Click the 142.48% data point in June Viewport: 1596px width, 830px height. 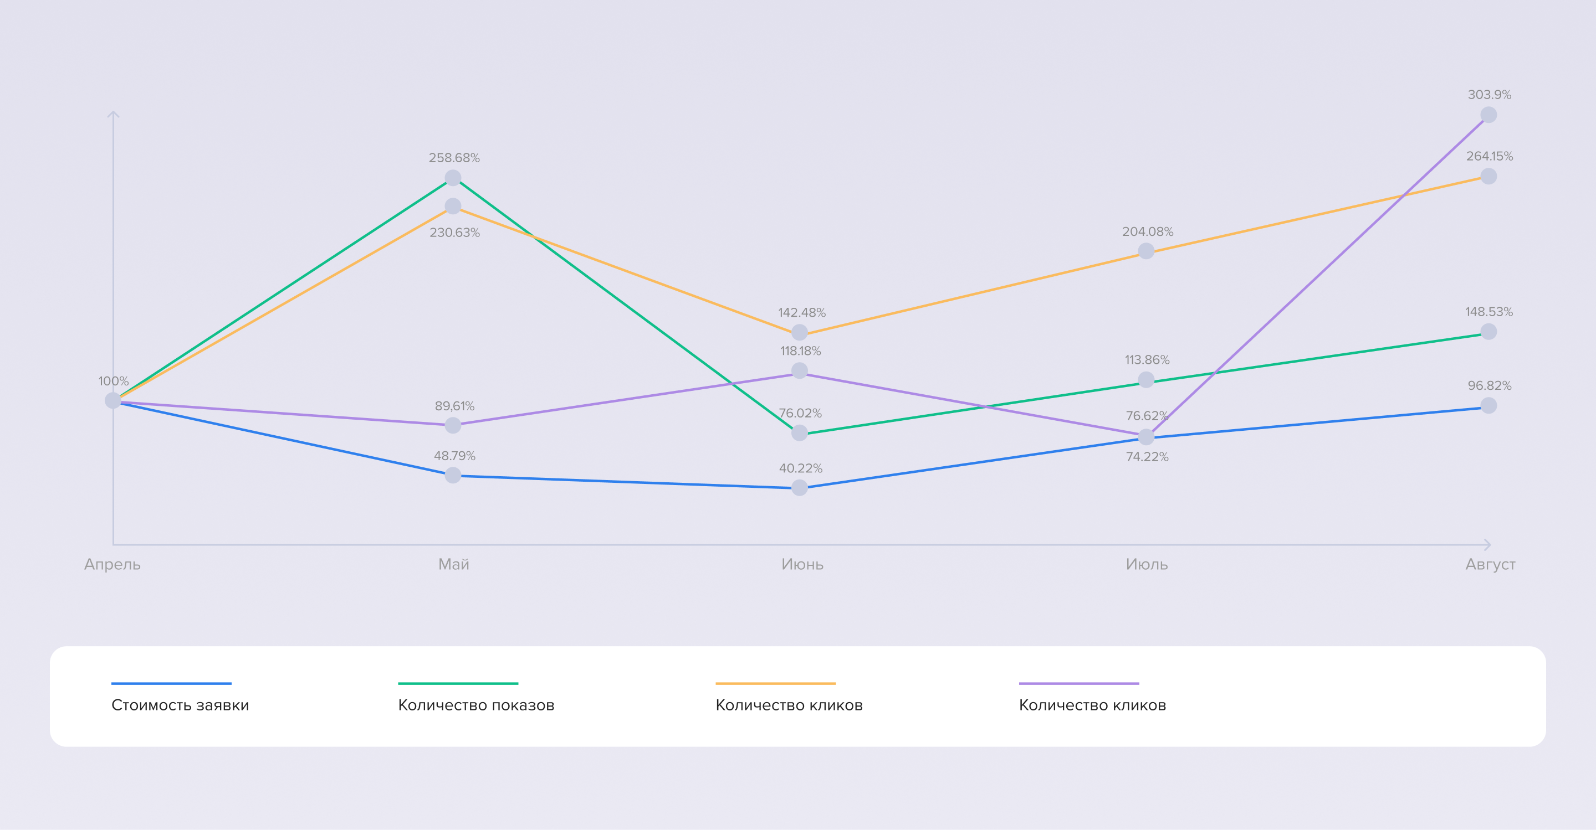799,332
